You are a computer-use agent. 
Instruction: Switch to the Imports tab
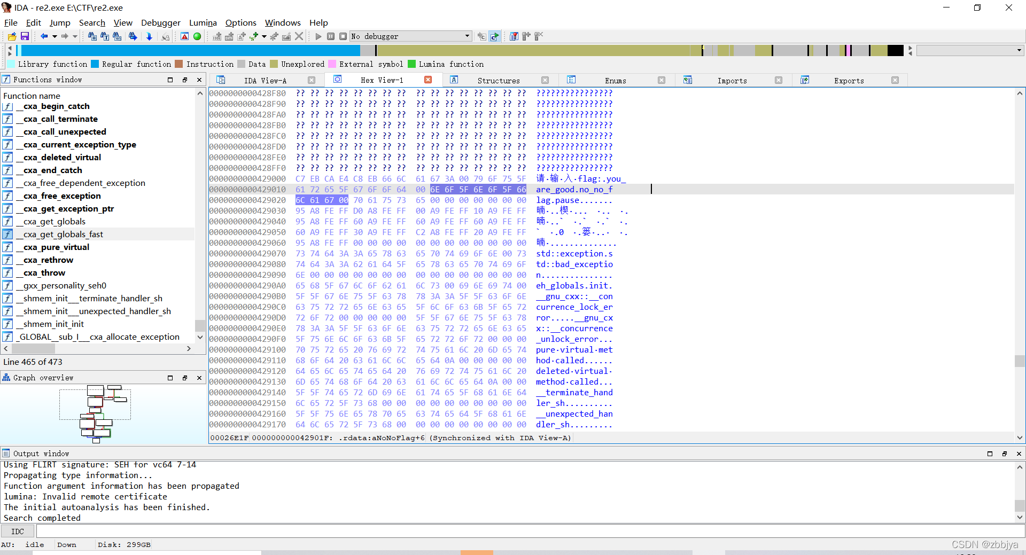(732, 80)
